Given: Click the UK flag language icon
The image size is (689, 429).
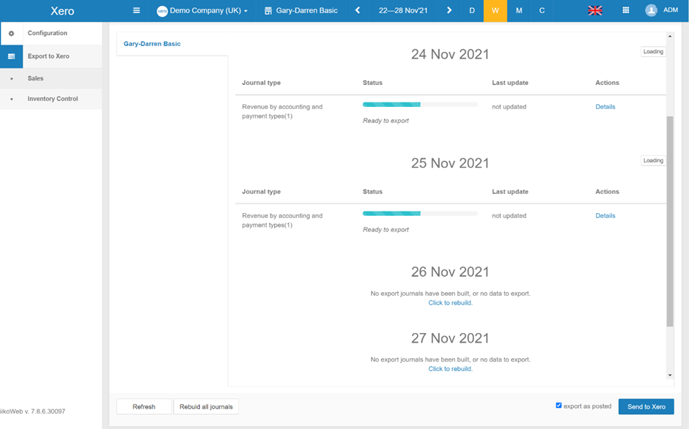Looking at the screenshot, I should tap(595, 11).
